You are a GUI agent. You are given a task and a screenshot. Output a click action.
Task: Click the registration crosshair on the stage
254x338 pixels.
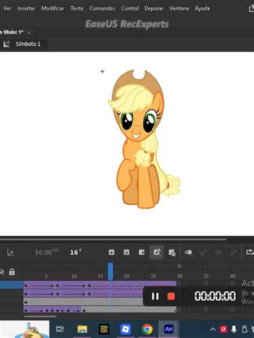[x=102, y=71]
